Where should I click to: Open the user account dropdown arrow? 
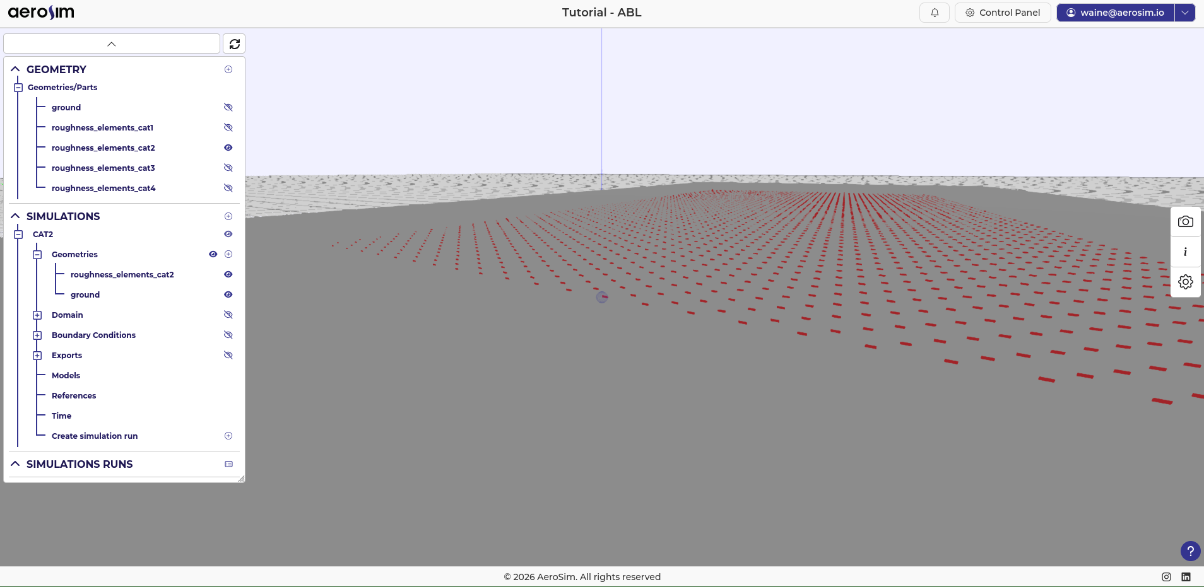tap(1184, 13)
